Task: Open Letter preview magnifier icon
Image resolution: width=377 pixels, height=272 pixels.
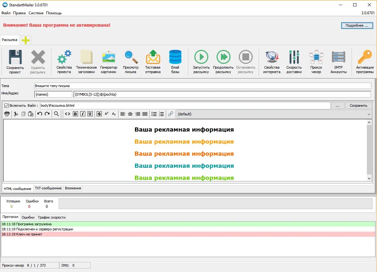Action: 131,57
